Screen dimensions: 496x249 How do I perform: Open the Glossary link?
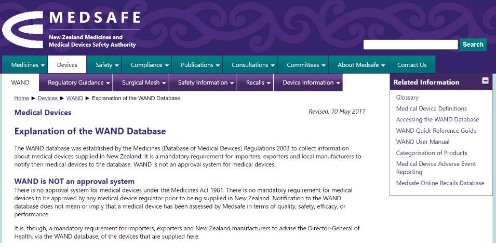pos(407,98)
